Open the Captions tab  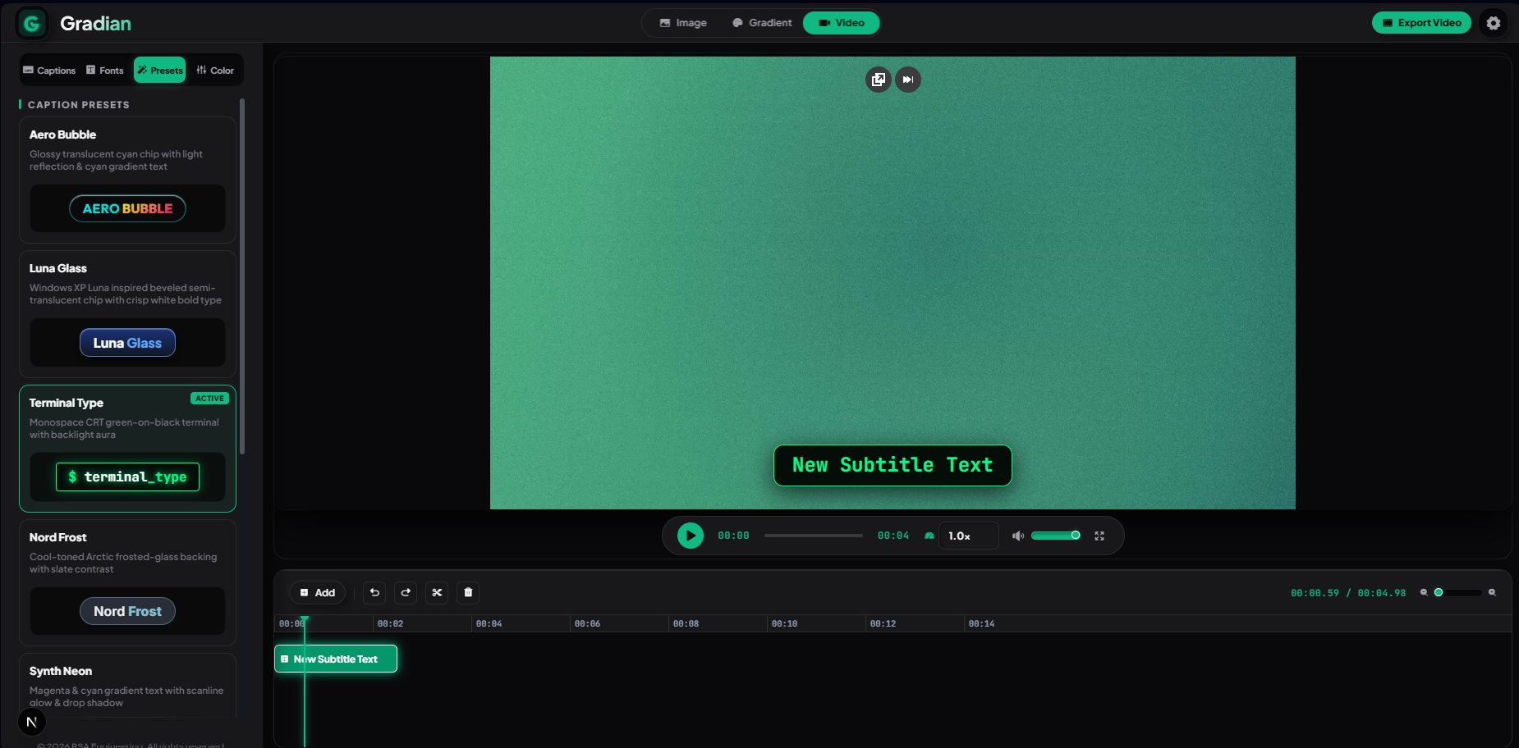(49, 71)
